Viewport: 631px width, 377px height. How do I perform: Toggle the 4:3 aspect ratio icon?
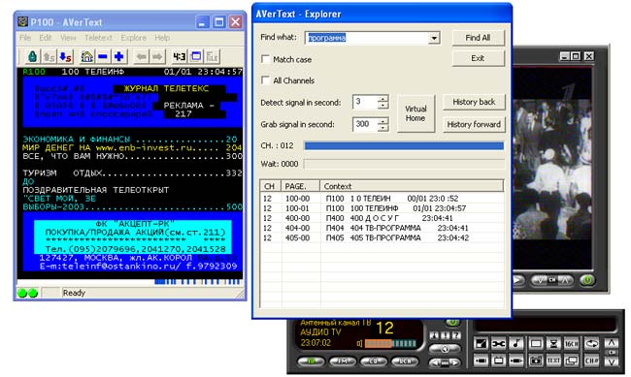tap(179, 56)
